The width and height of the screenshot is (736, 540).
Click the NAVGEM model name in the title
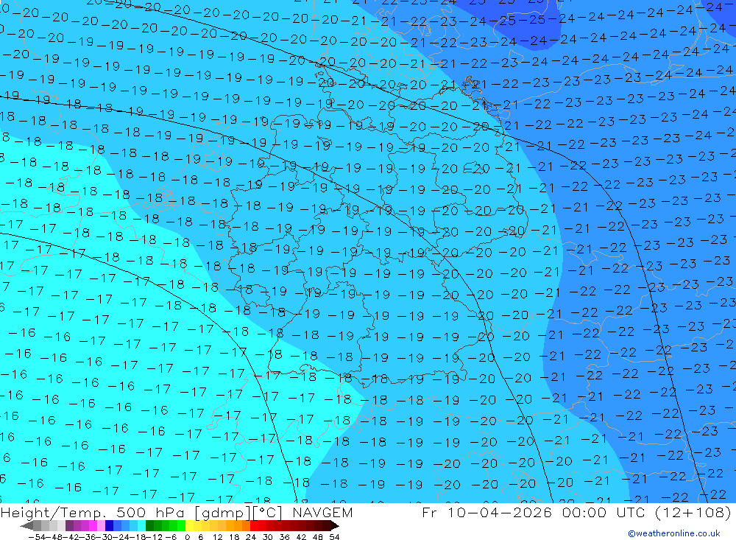click(x=322, y=512)
